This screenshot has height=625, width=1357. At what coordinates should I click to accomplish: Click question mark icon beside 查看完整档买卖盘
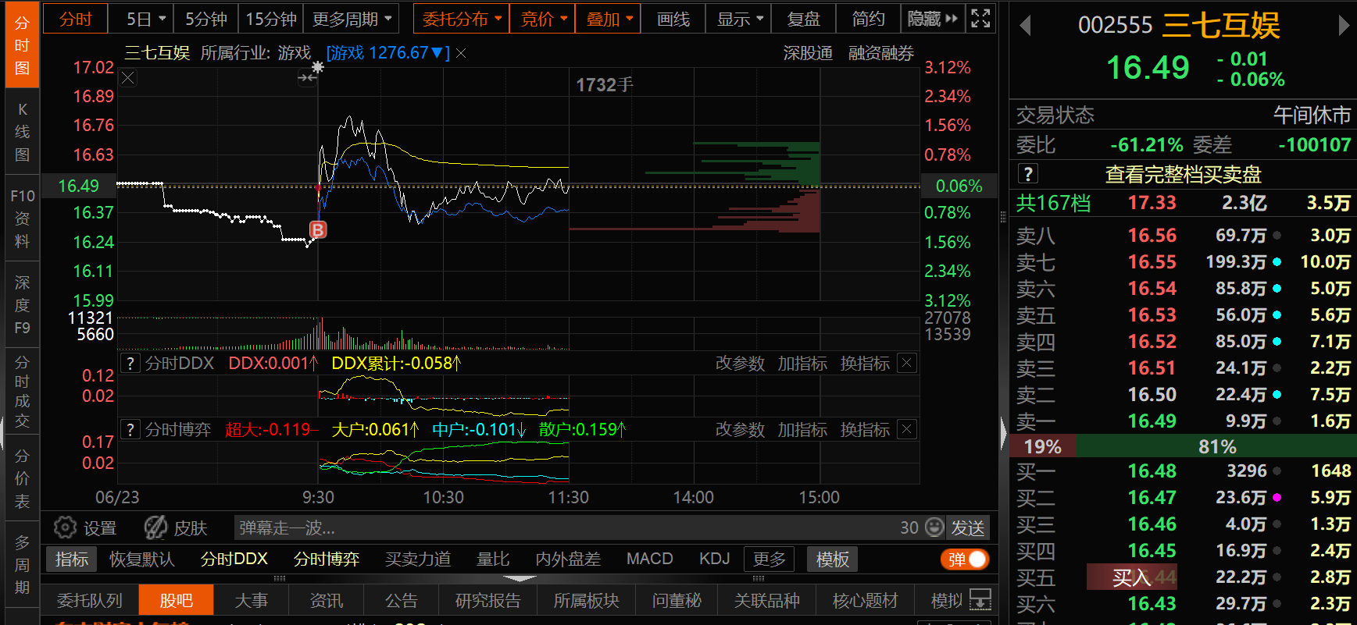coord(1028,174)
